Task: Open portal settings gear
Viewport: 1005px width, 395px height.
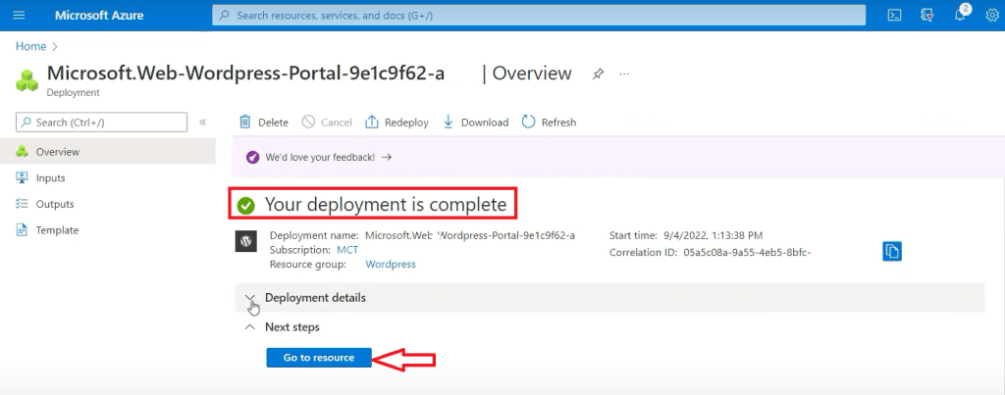Action: click(992, 16)
